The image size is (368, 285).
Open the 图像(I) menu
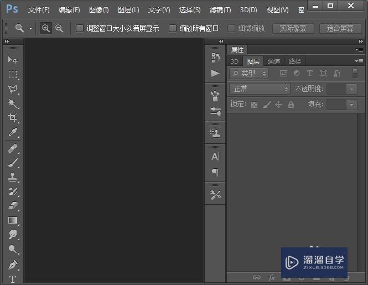click(99, 10)
